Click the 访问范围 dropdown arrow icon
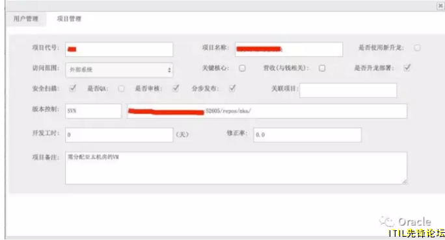 coord(169,70)
